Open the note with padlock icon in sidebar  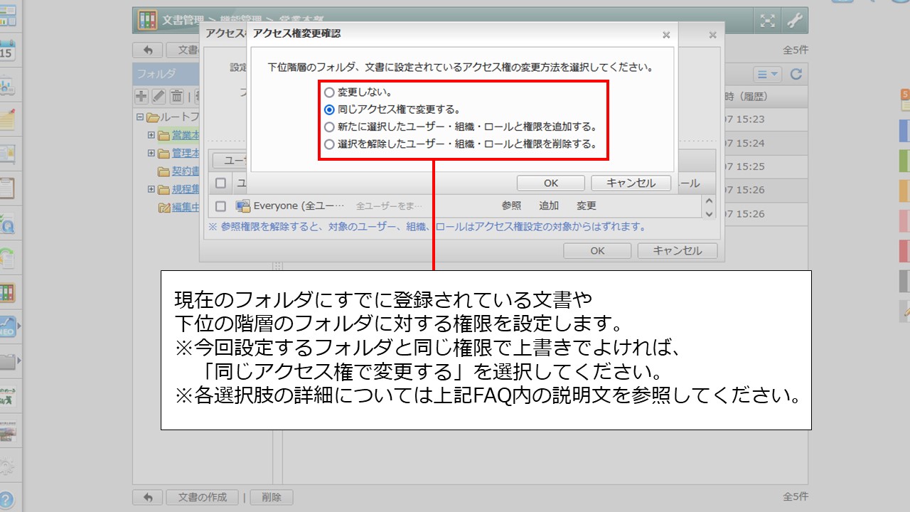7,154
